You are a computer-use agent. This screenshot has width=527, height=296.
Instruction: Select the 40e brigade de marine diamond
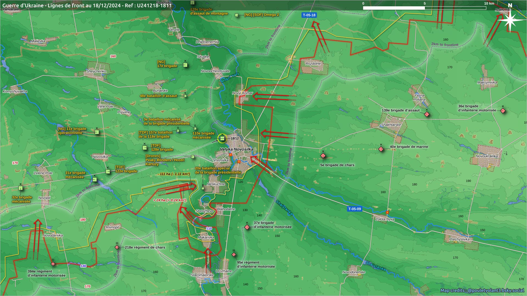coord(381,149)
